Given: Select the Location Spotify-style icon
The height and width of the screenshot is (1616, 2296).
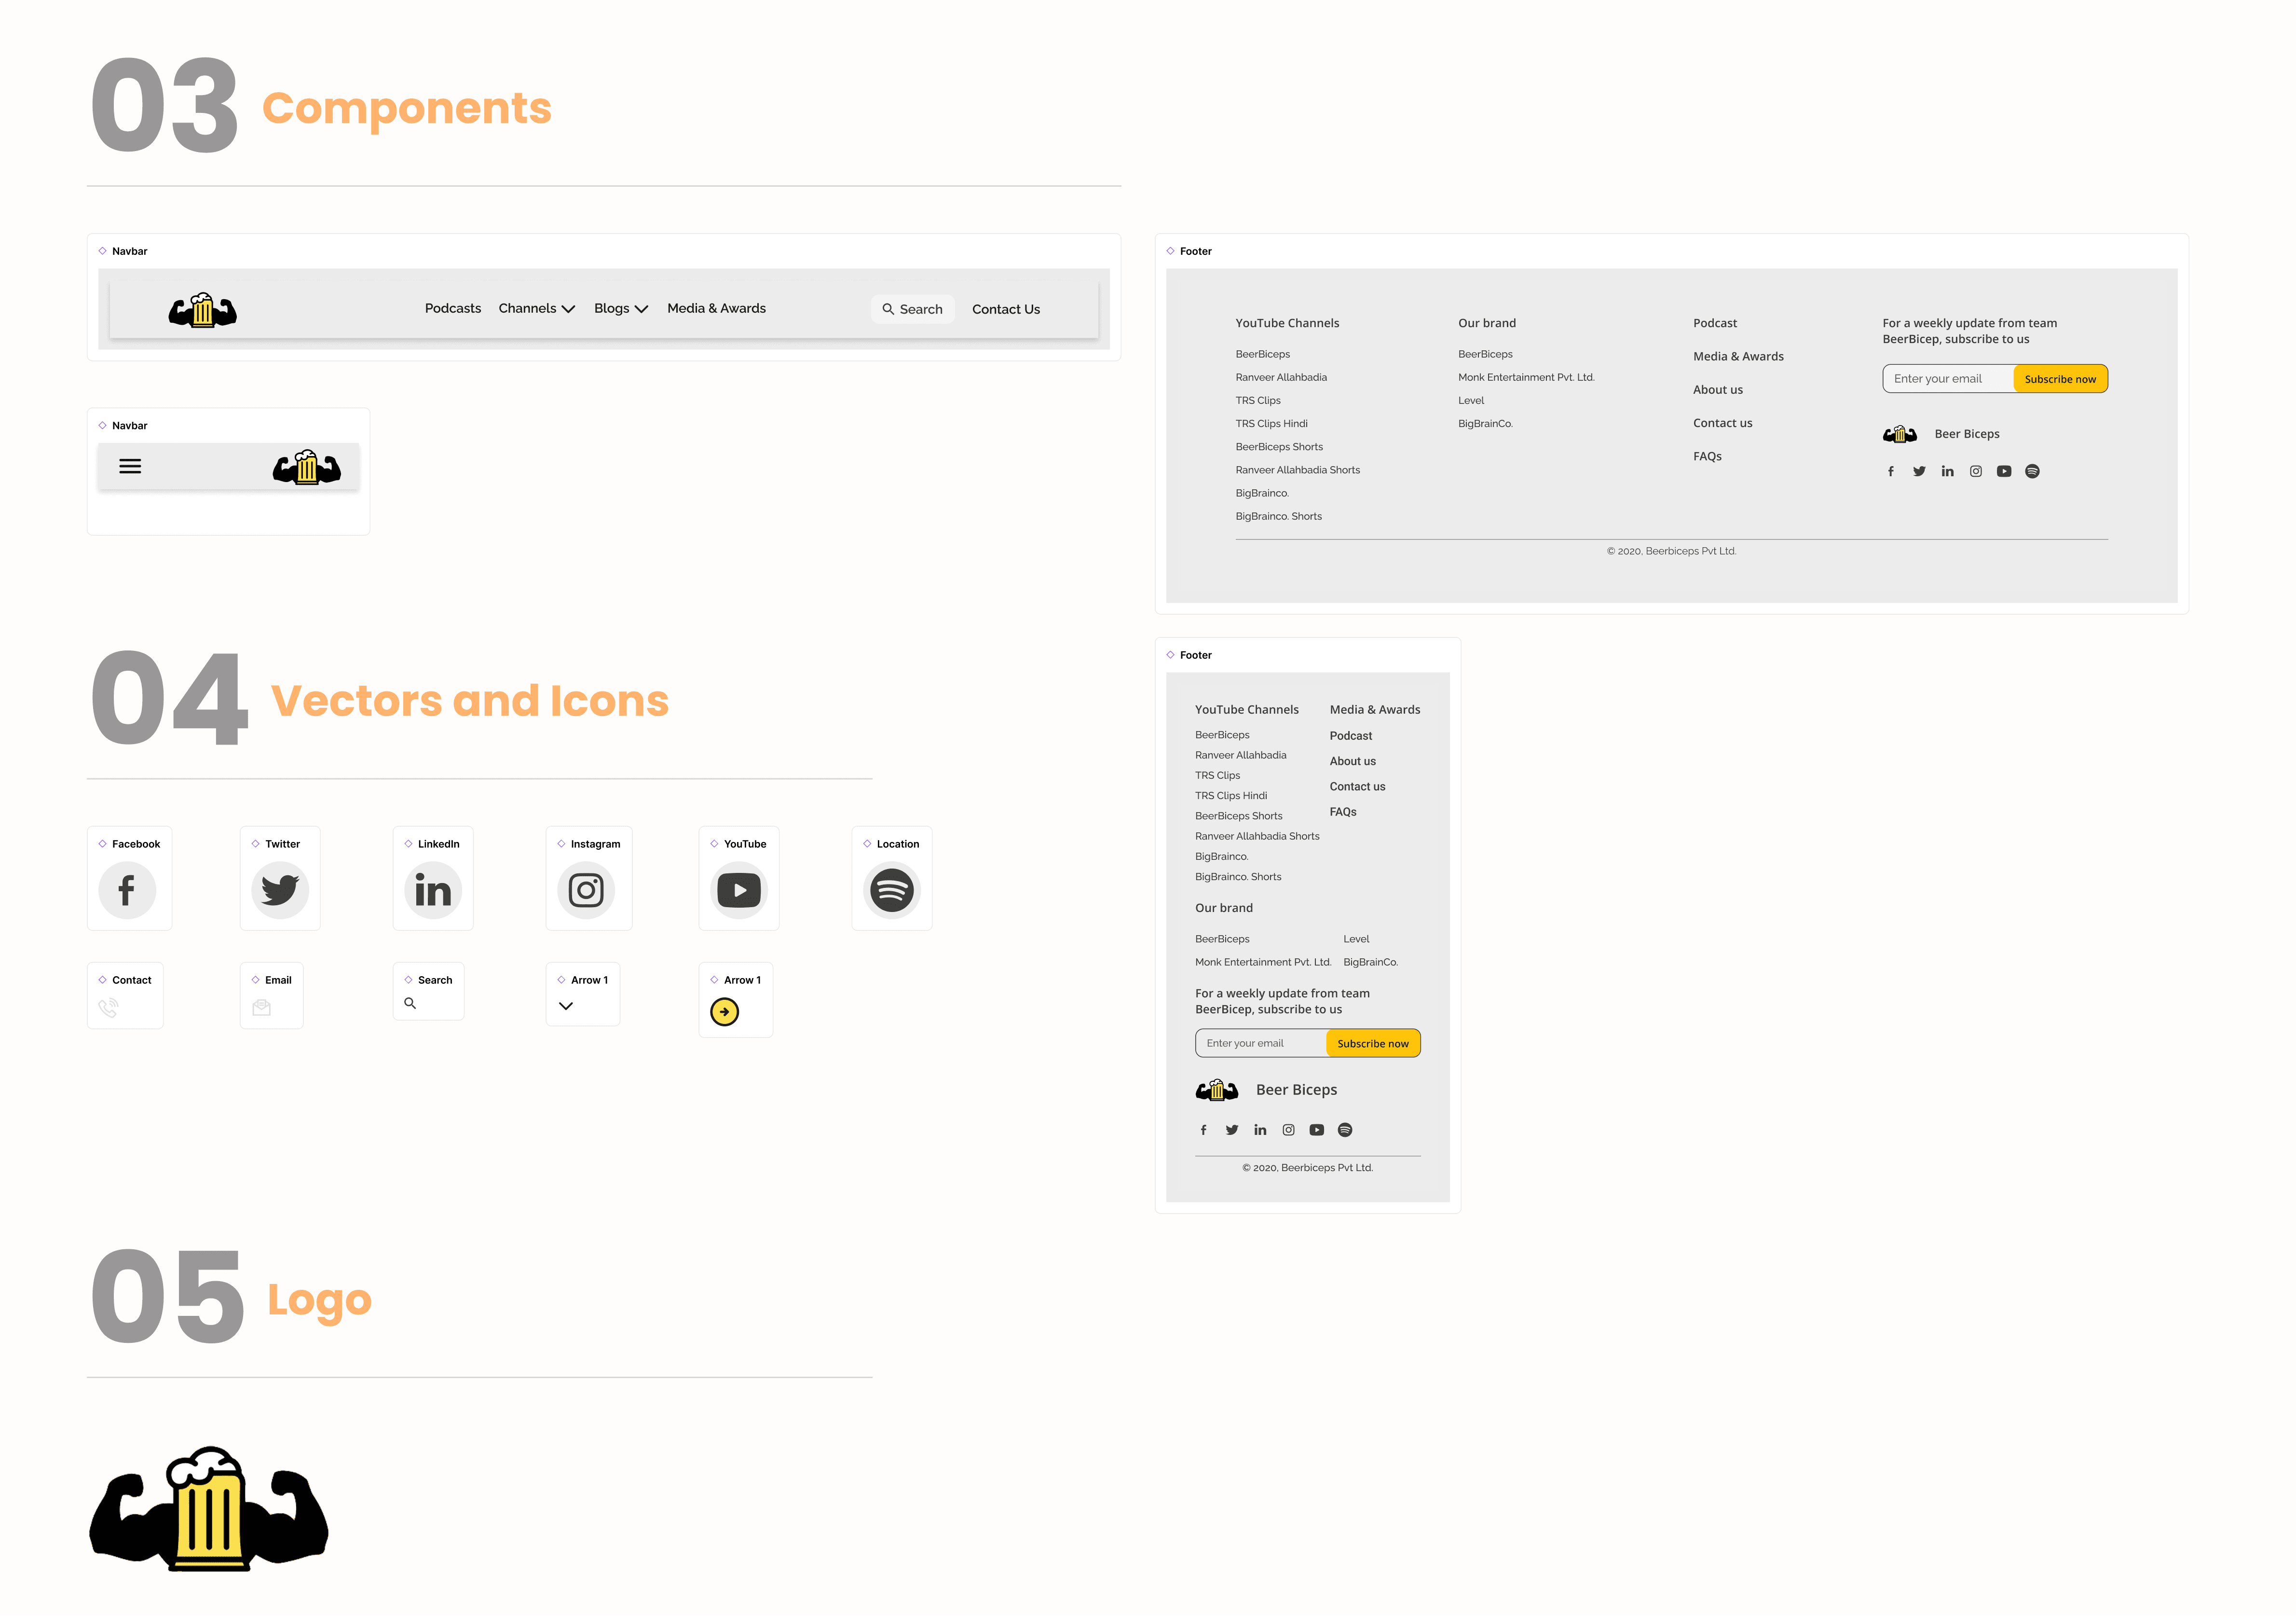Looking at the screenshot, I should click(892, 890).
